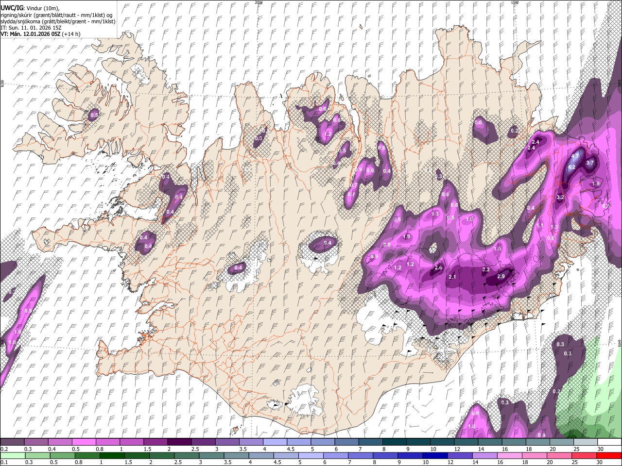Image resolution: width=622 pixels, height=466 pixels.
Task: Click the 2.6 precipitation value on the map
Action: (x=438, y=268)
